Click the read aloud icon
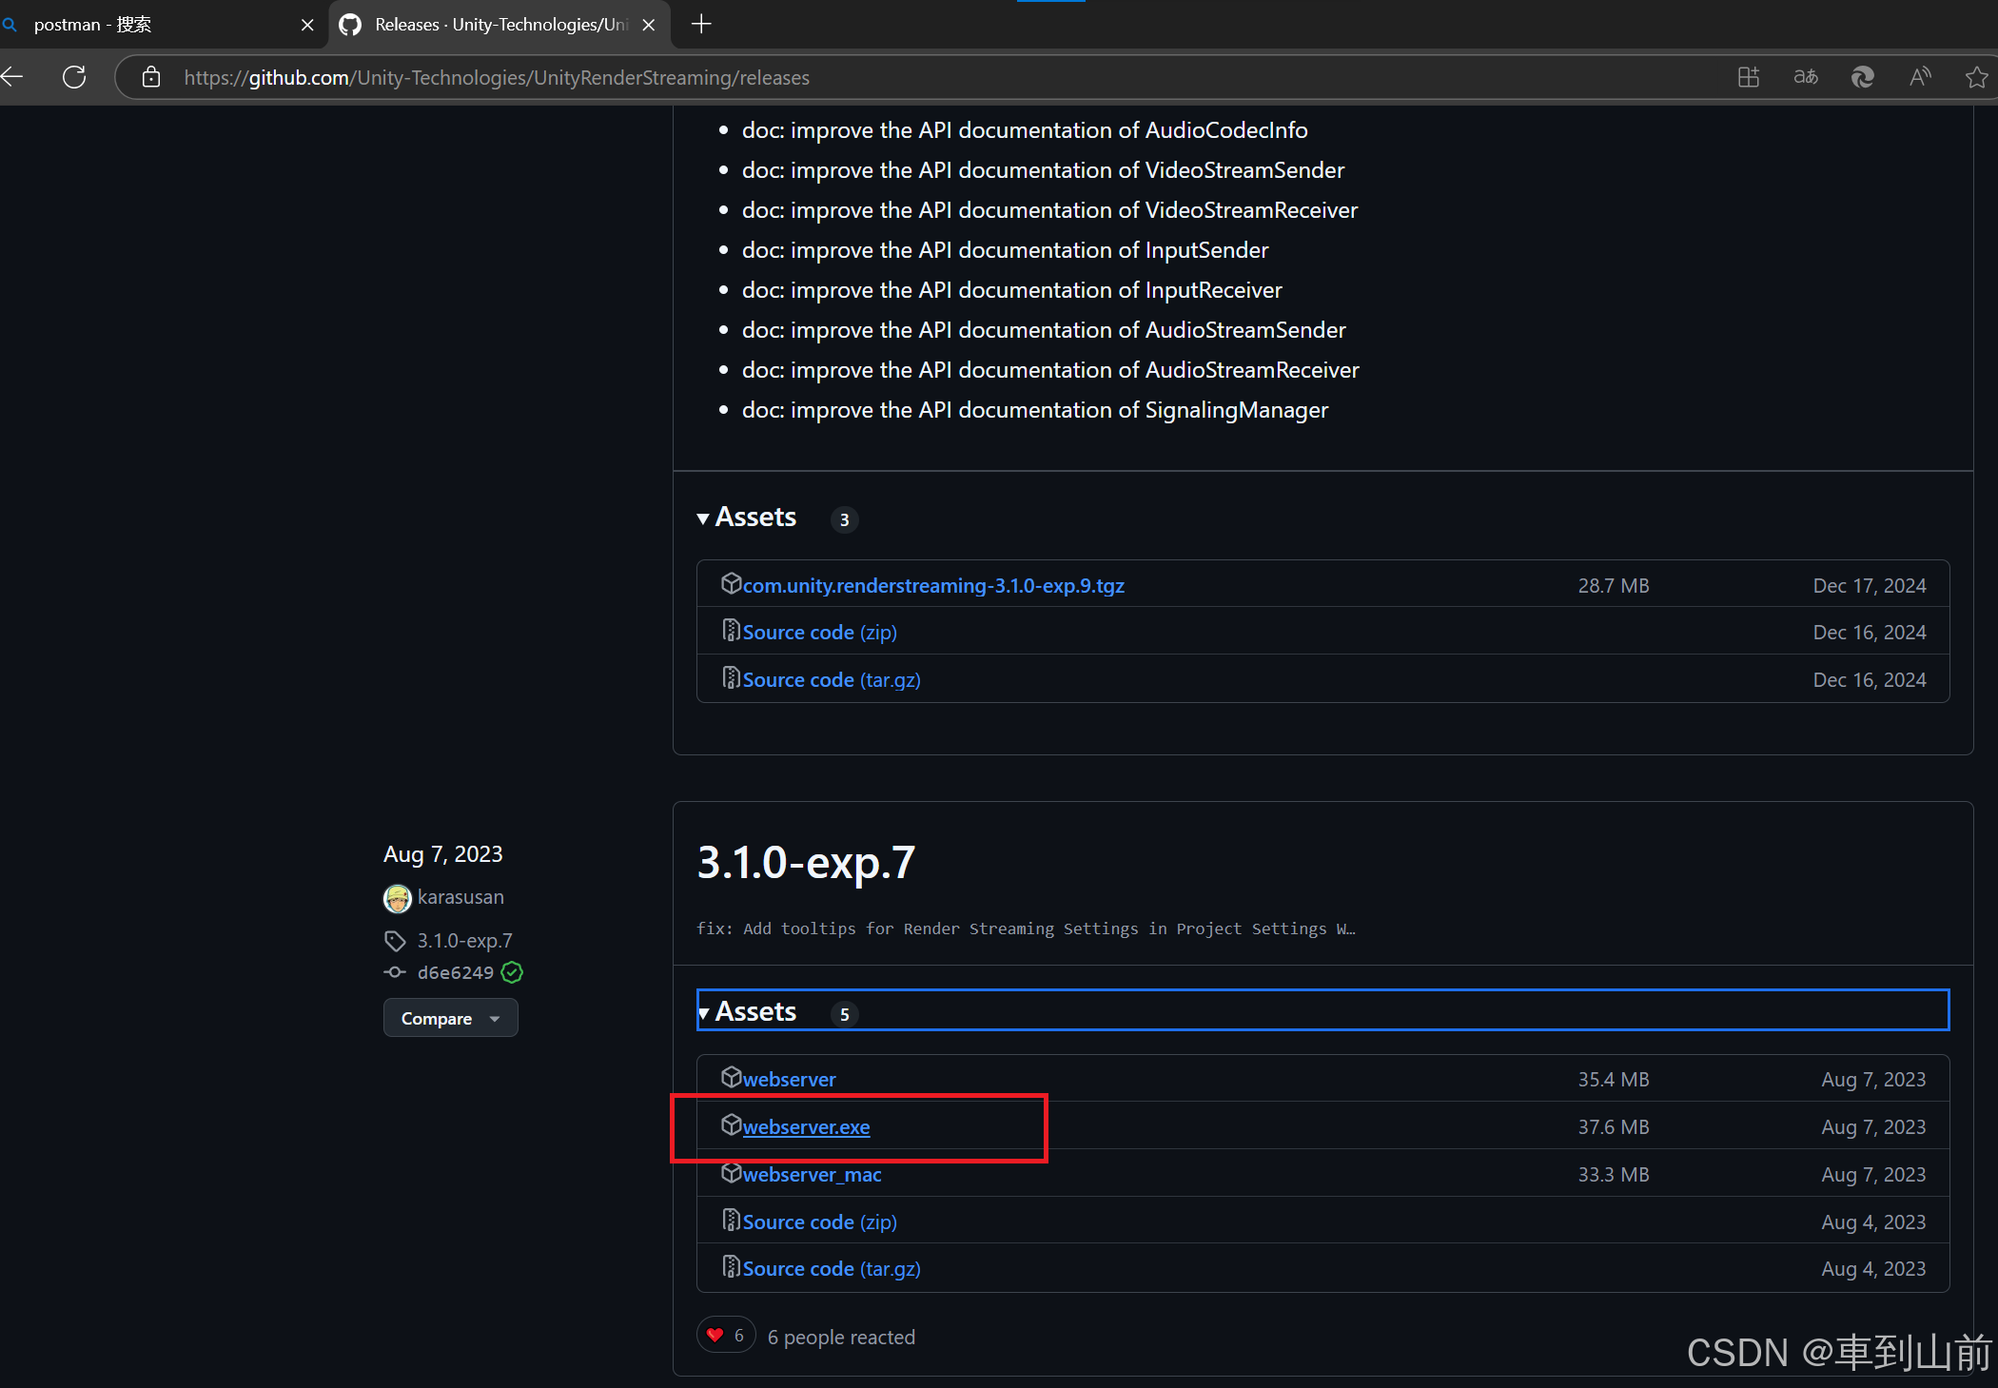 (x=1920, y=77)
